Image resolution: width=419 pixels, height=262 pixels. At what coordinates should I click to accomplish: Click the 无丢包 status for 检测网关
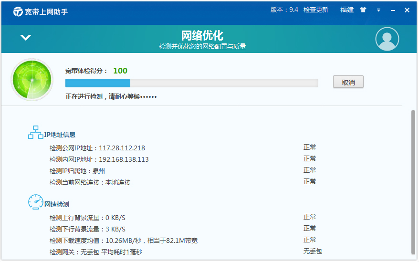(313, 251)
